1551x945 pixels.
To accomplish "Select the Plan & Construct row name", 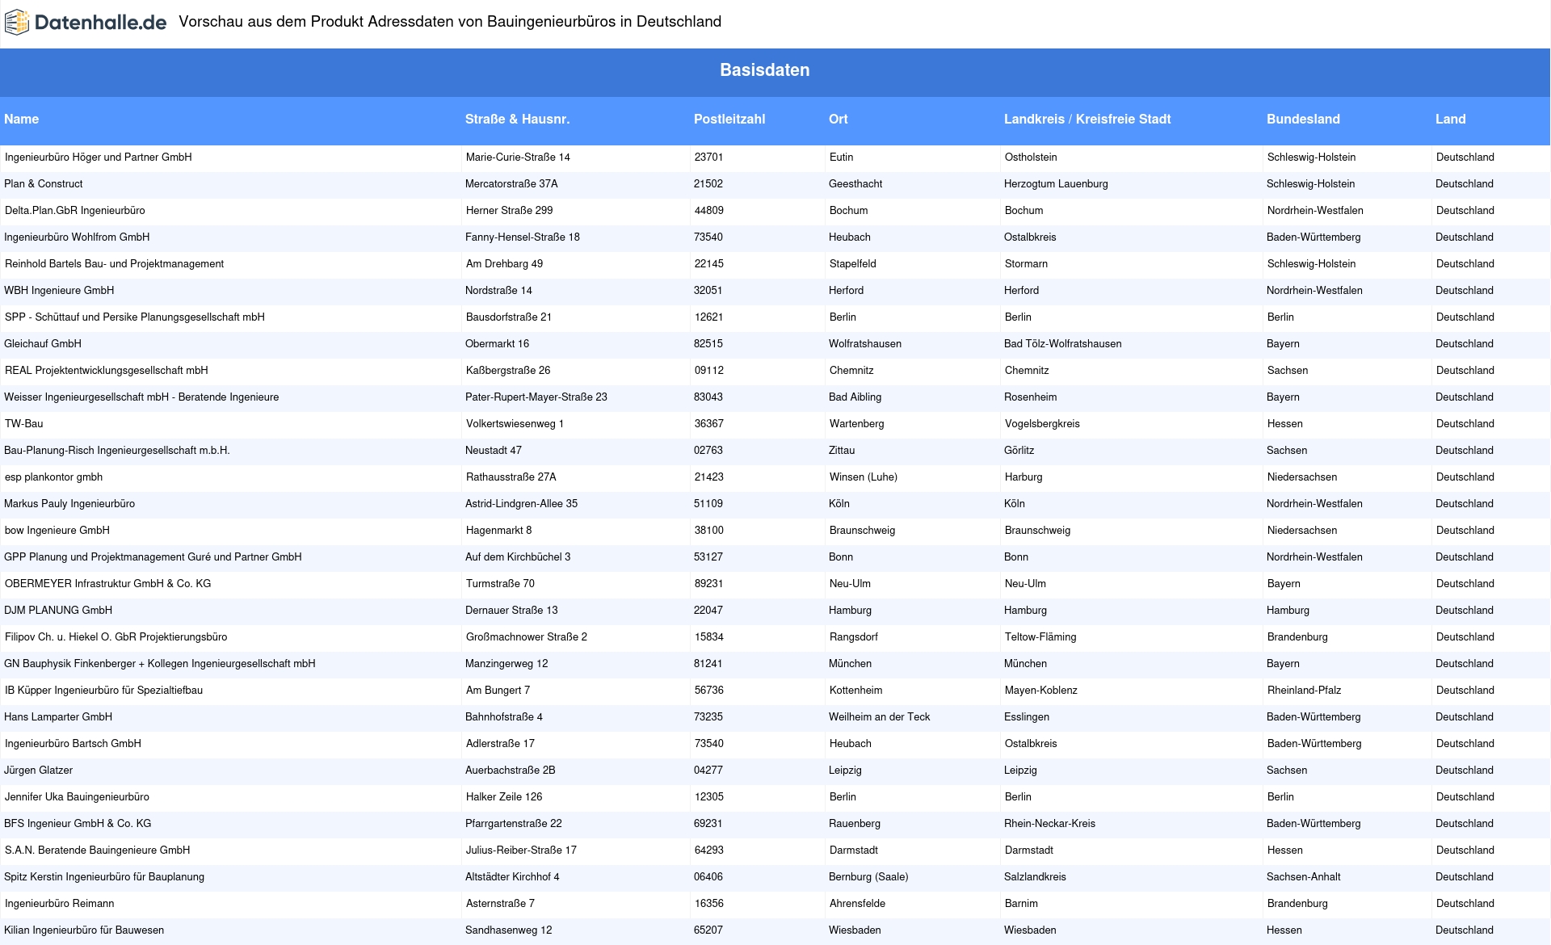I will (x=44, y=184).
